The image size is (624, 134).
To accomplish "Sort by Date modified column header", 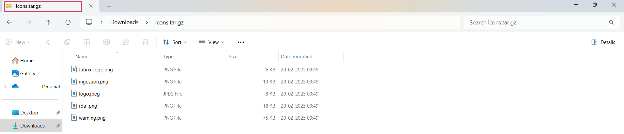I will tap(297, 56).
